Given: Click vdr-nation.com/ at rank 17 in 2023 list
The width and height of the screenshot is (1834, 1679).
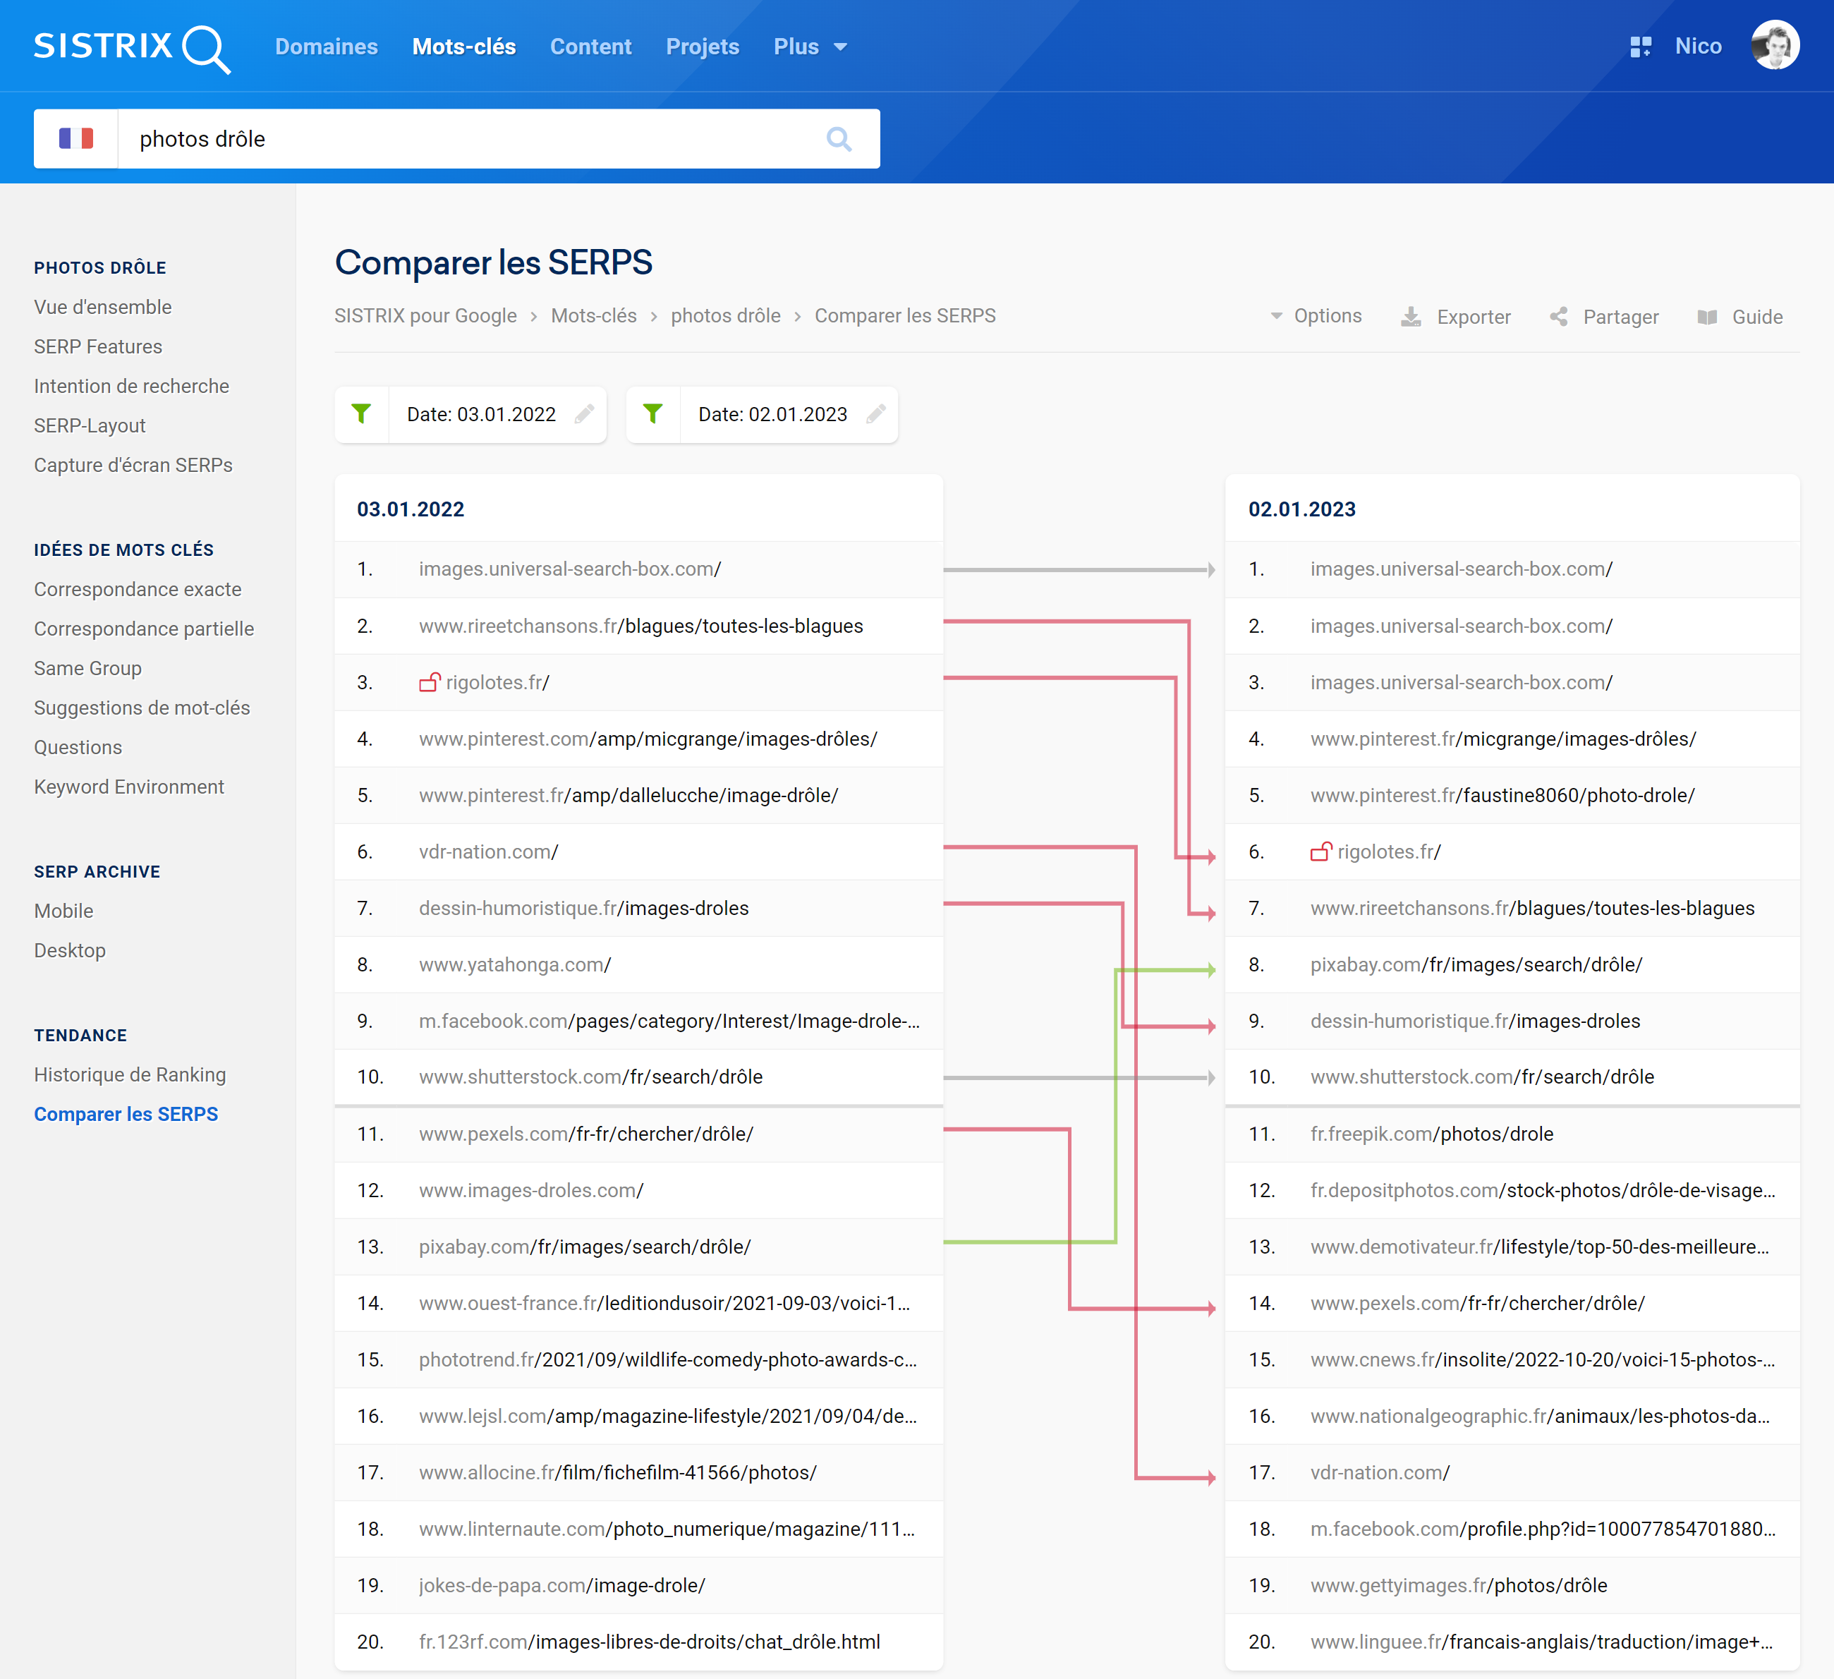Looking at the screenshot, I should (x=1380, y=1472).
